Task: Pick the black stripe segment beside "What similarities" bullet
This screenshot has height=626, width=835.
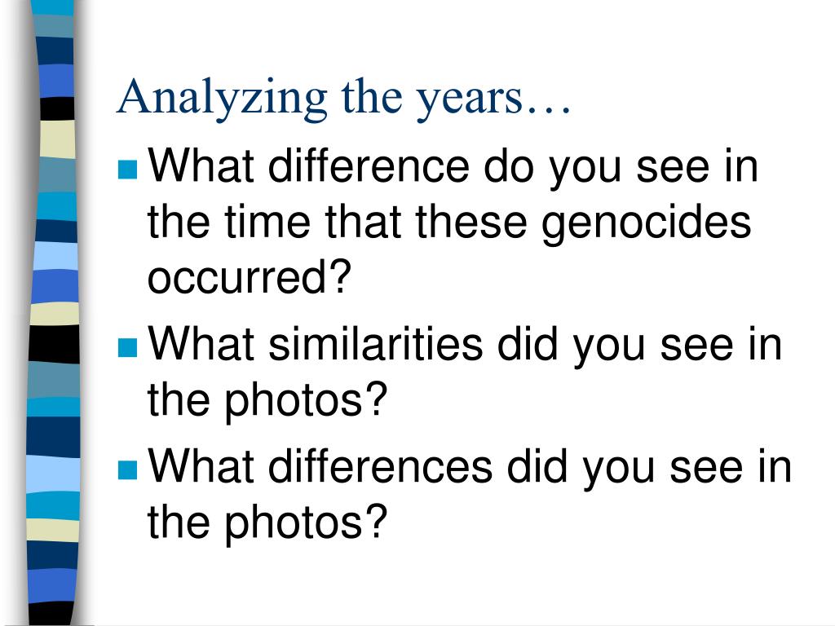Action: pyautogui.click(x=55, y=345)
